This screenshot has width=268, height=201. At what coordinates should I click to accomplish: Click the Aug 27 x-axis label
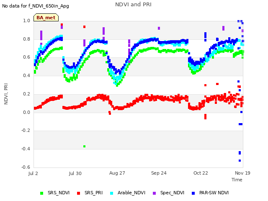point(117,173)
